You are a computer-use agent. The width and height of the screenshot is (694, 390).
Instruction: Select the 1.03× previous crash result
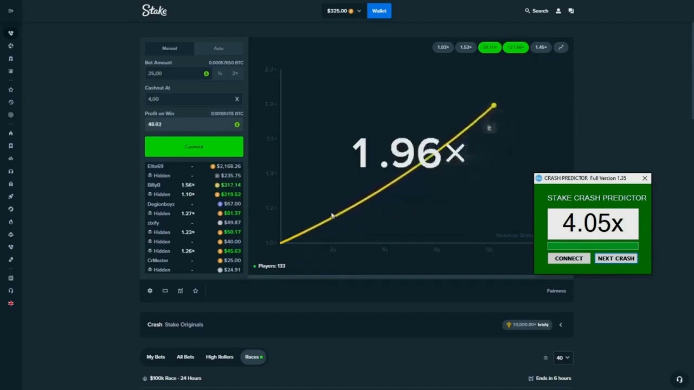click(x=443, y=47)
